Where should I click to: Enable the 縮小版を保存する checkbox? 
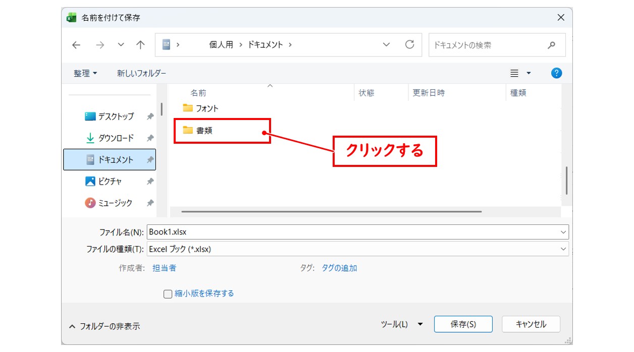[x=167, y=293]
